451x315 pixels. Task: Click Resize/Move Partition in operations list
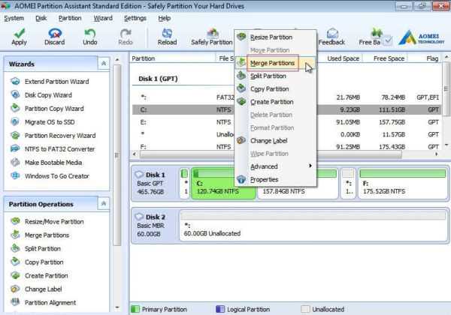[x=54, y=222]
